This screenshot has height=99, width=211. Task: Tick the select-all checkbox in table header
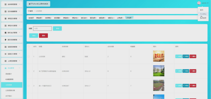click(29, 46)
